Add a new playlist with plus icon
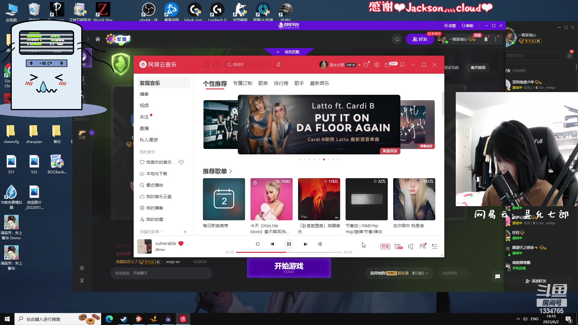 (185, 232)
